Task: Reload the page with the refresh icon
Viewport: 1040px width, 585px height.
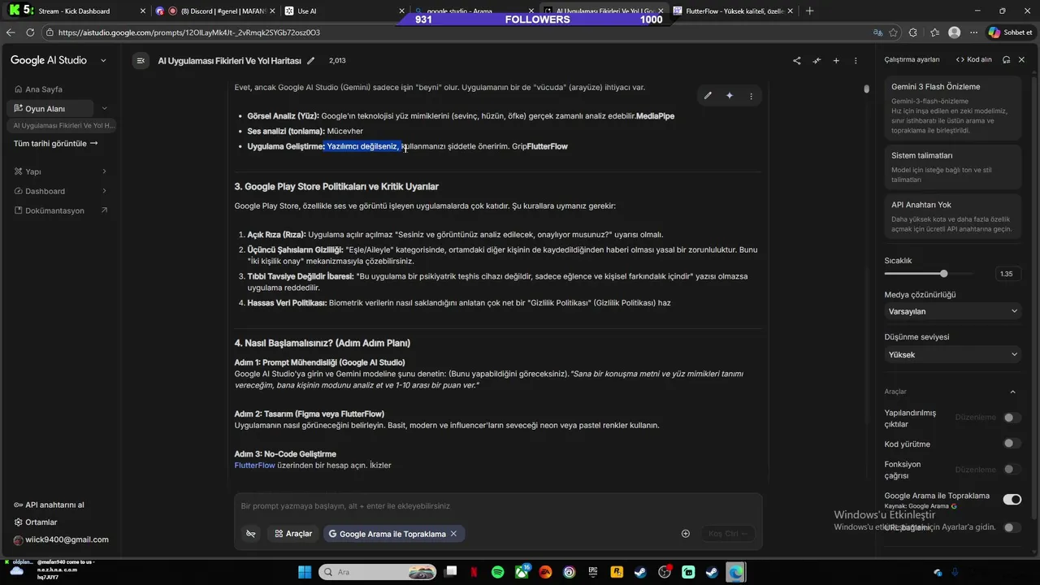Action: pos(30,32)
